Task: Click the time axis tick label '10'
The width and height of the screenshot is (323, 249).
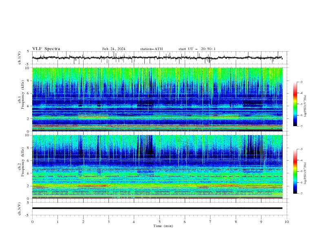Action: [287, 222]
